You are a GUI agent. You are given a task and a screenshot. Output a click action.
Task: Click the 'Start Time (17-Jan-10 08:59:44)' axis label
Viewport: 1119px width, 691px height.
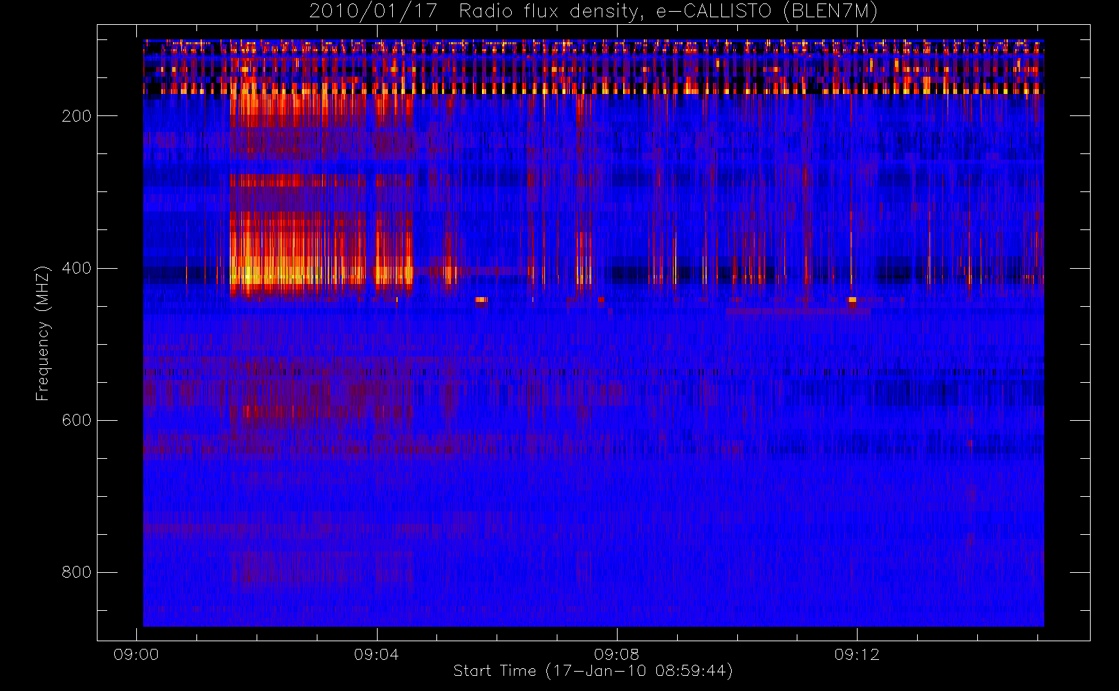[x=593, y=671]
